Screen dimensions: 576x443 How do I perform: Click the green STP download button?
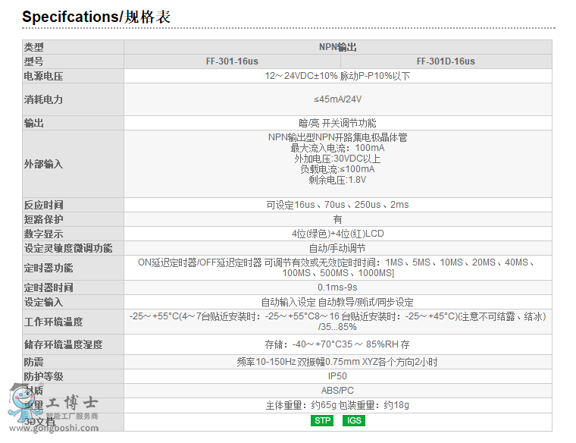(322, 420)
